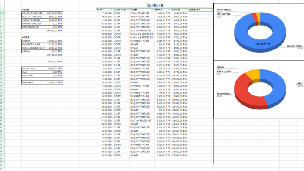Select the İŞLEMLER title cell
This screenshot has height=171, width=304.
pyautogui.click(x=155, y=5)
